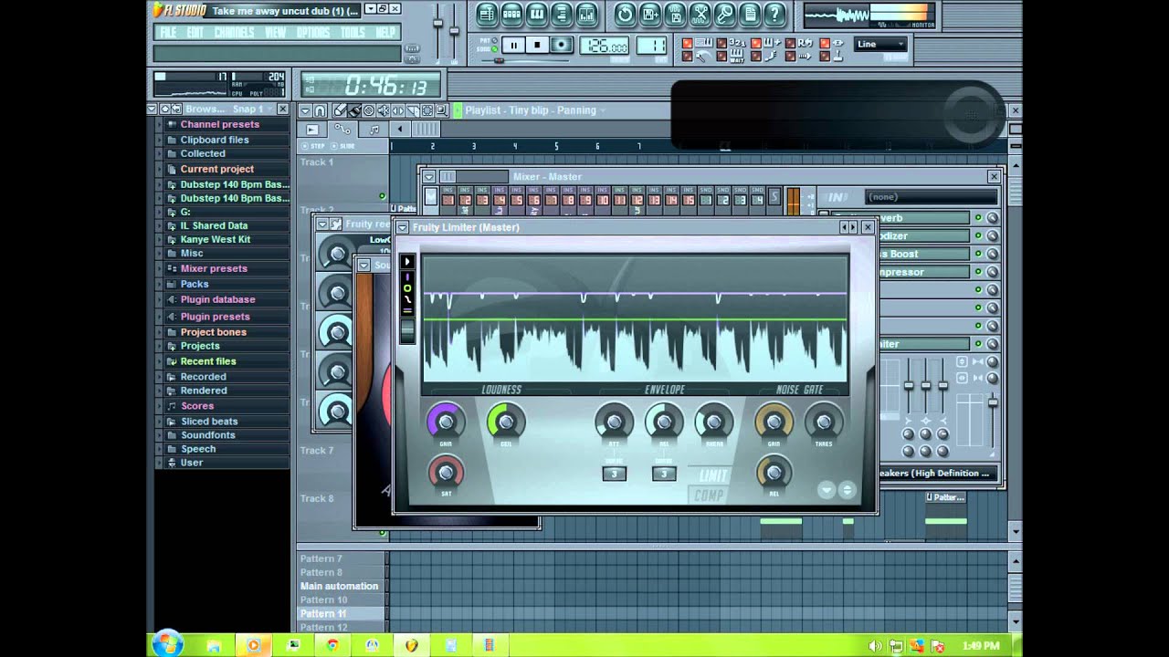Image resolution: width=1169 pixels, height=657 pixels.
Task: Click the one-click recording microphone icon
Action: (725, 14)
